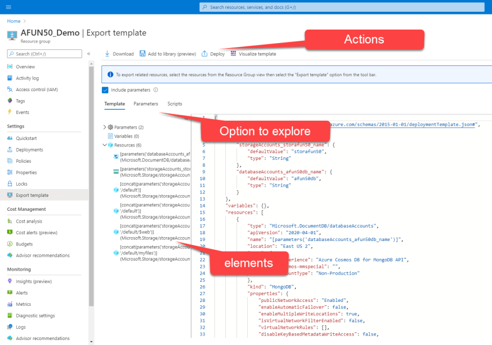492x345 pixels.
Task: Click the Parameters gear icon in tree
Action: tap(111, 127)
